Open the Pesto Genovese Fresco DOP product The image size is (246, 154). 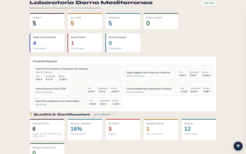[78, 90]
